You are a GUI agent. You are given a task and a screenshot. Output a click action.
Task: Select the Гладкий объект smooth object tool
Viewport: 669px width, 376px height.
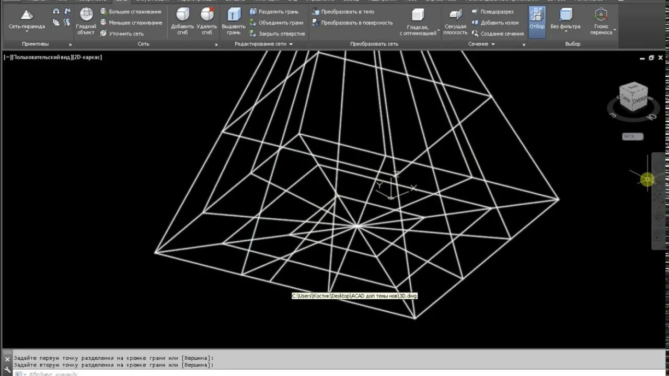tap(86, 22)
